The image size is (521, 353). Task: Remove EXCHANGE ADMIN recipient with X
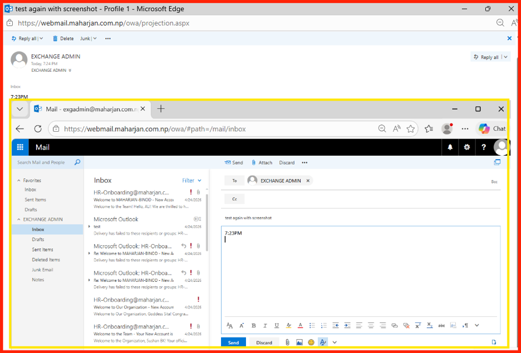308,181
